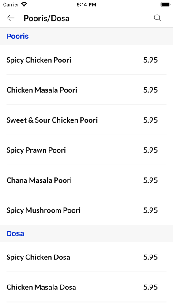This screenshot has height=307, width=173.
Task: Tap the Spicy Chicken Poori price
Action: 150,60
